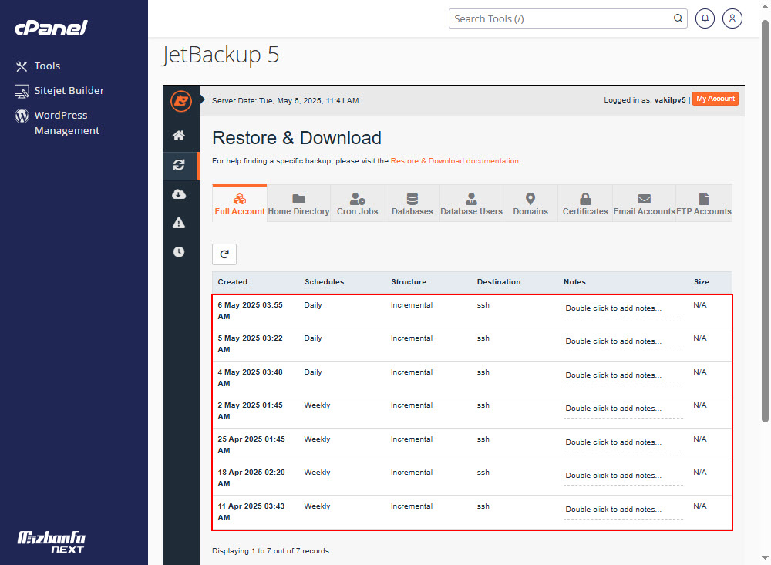Open the Downloads cloud icon
The width and height of the screenshot is (771, 565).
(x=179, y=194)
